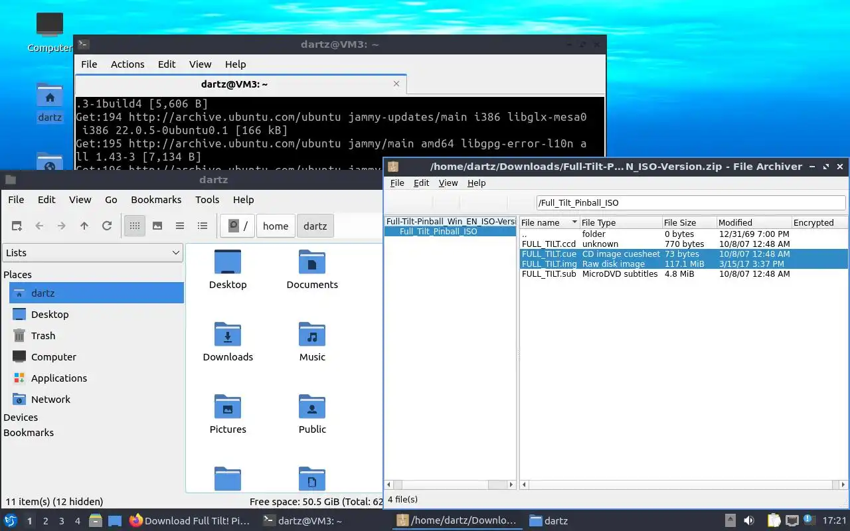Select FULL_TILT.ccd in the archive list
This screenshot has height=531, width=850.
point(684,244)
